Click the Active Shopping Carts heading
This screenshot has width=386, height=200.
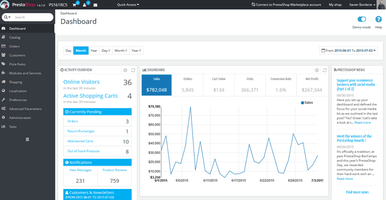click(x=90, y=96)
